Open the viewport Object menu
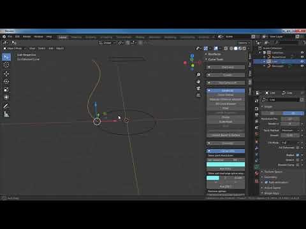Viewport: 306px width, 229px height. click(x=60, y=48)
